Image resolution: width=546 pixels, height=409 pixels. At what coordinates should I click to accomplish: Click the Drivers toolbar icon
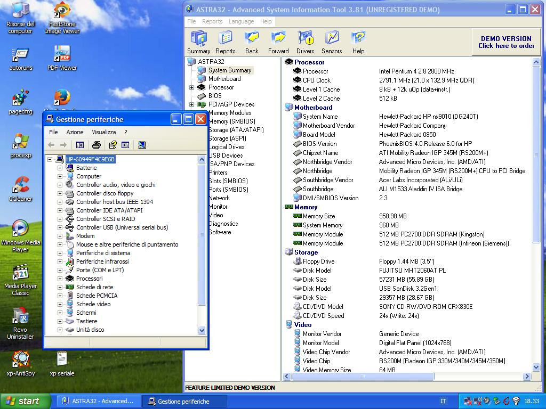coord(305,42)
